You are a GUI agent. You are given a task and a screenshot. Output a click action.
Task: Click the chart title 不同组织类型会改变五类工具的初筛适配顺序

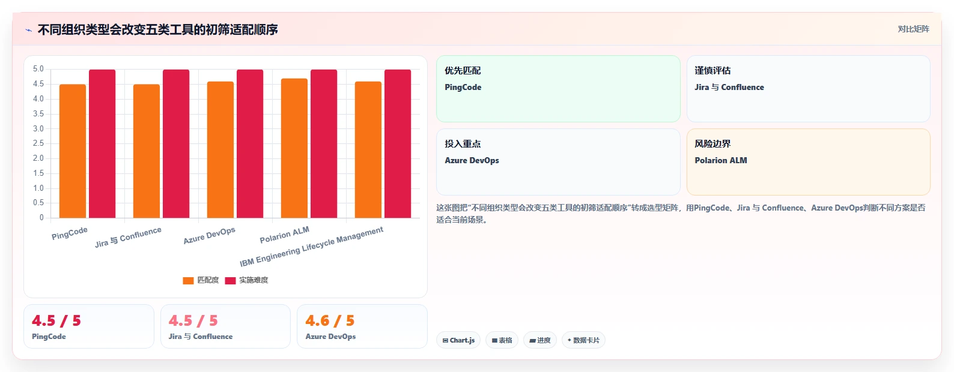click(158, 29)
